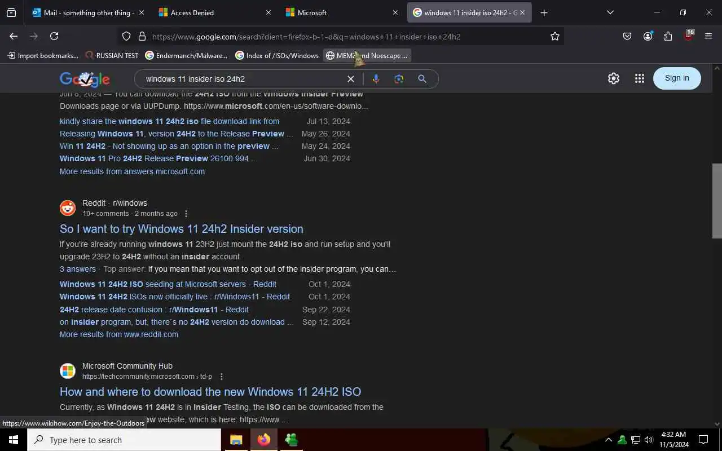The width and height of the screenshot is (722, 451).
Task: Open the Endermanch/Malware bookmark
Action: tap(186, 55)
